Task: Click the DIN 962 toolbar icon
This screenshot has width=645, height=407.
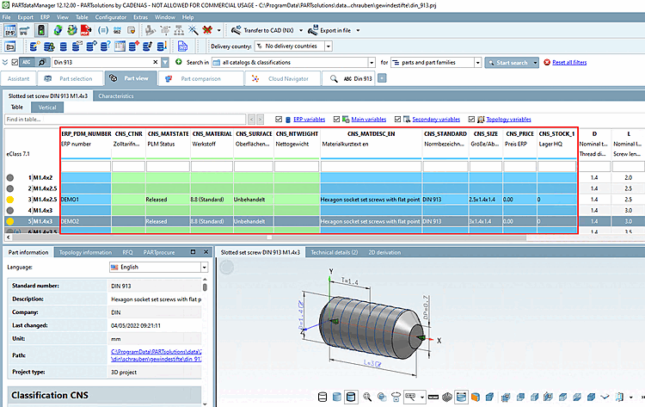Action: 117,30
